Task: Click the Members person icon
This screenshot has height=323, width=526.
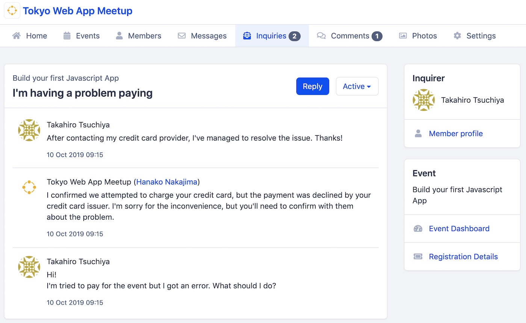Action: pos(119,36)
